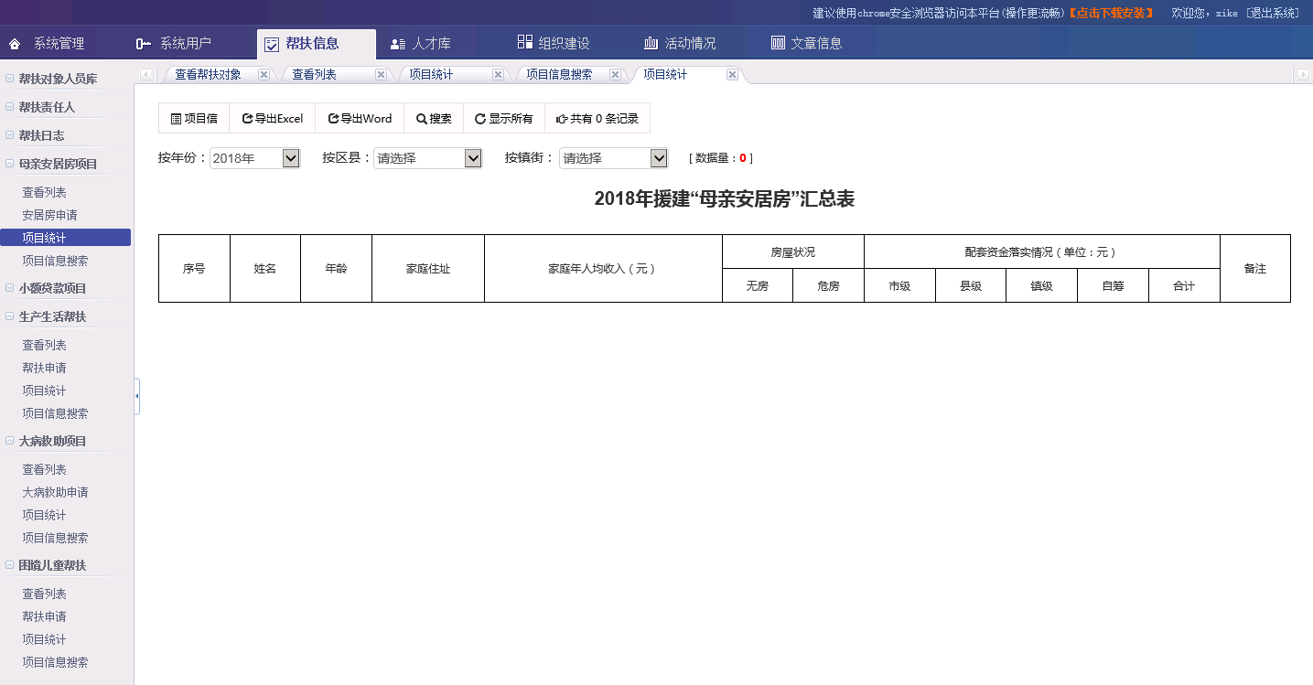Open the 按年份 year dropdown
The image size is (1313, 685).
(291, 158)
